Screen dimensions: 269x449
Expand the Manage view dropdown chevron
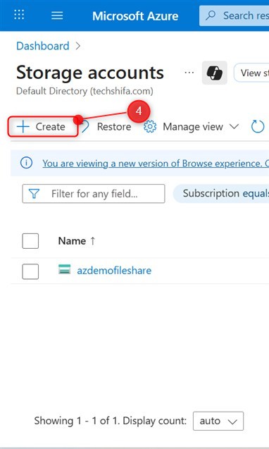tap(234, 127)
